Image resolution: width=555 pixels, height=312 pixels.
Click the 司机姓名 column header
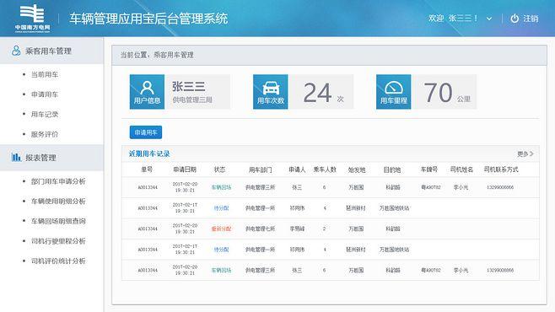click(461, 169)
